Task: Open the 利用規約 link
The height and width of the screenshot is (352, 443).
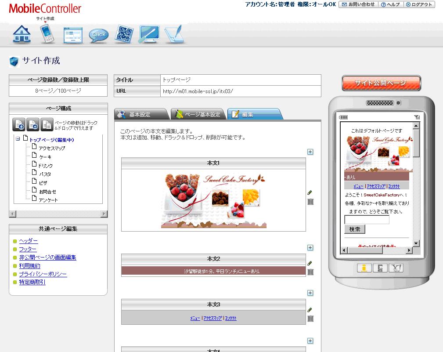Action: [x=29, y=265]
